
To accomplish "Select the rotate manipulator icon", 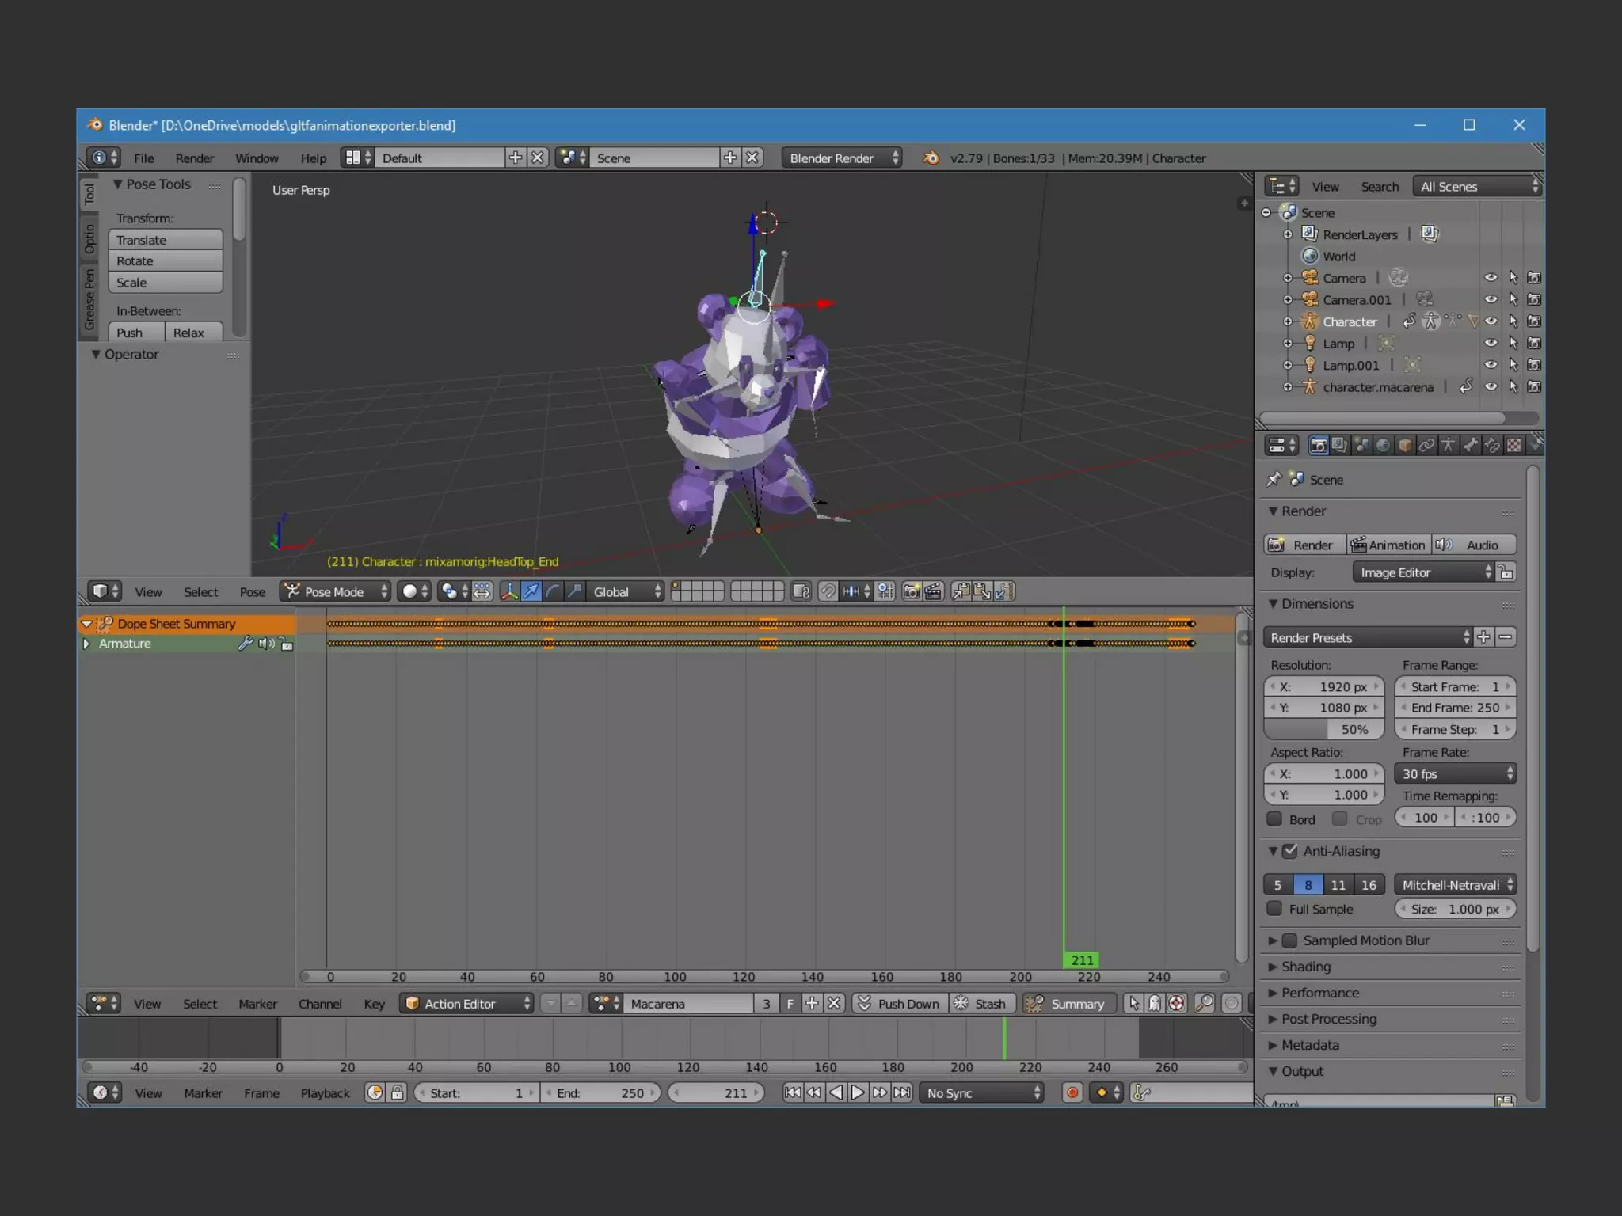I will pyautogui.click(x=553, y=591).
